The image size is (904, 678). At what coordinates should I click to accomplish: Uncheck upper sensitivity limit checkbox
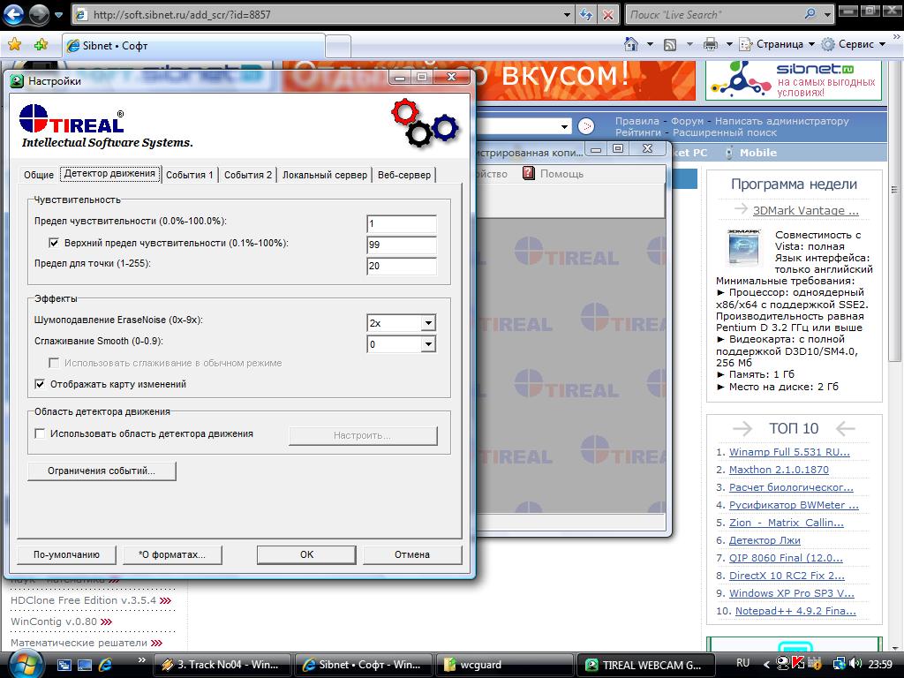54,243
